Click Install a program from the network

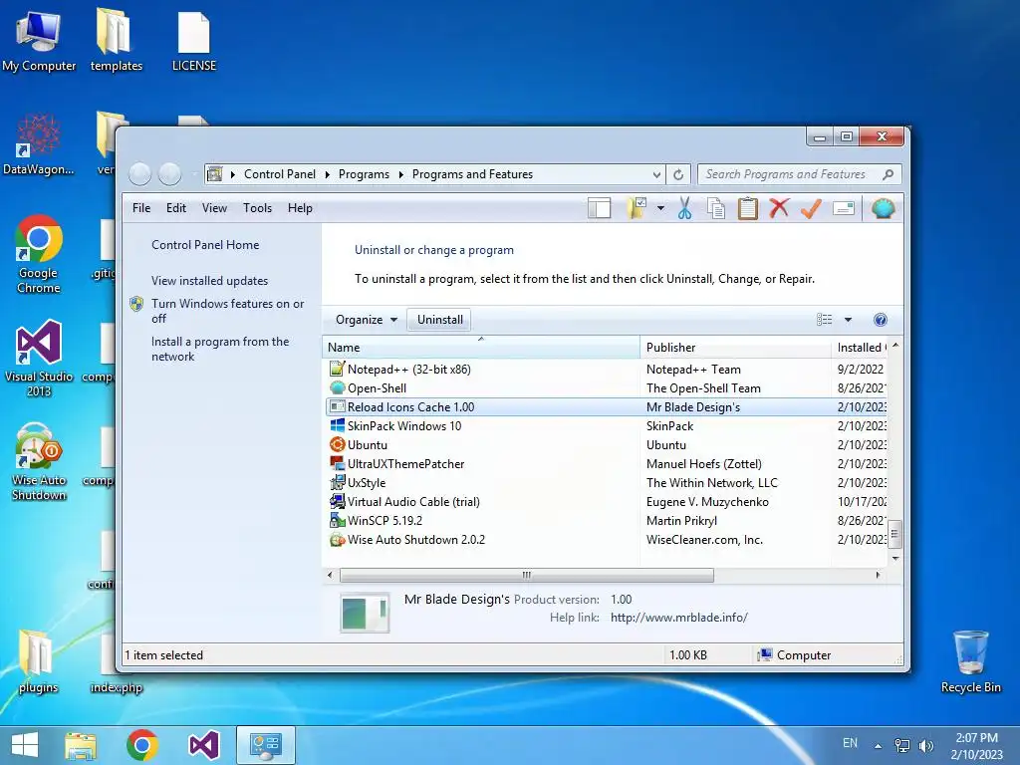220,349
